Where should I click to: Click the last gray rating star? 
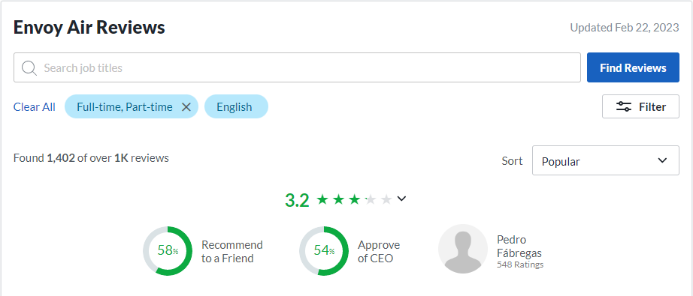386,200
